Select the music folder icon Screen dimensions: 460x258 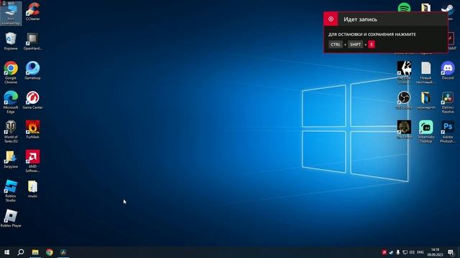[32, 189]
